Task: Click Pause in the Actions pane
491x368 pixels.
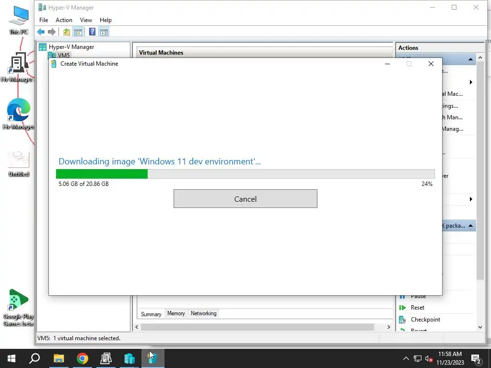Action: [x=418, y=296]
